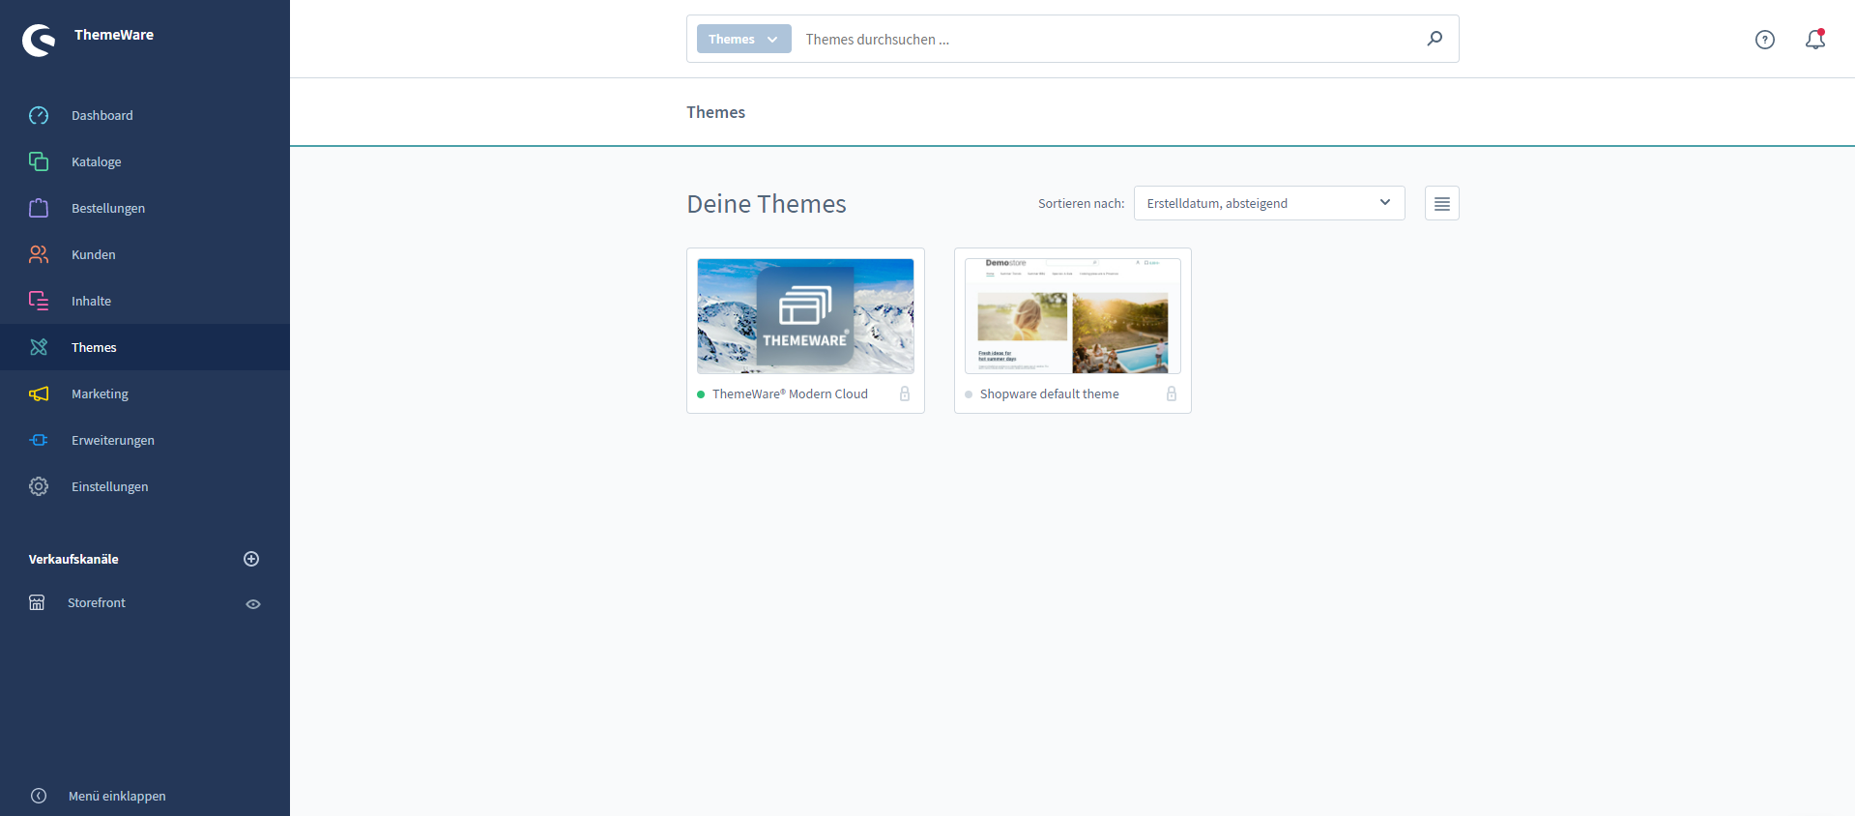
Task: Open Erweiterungen menu item
Action: pyautogui.click(x=145, y=440)
